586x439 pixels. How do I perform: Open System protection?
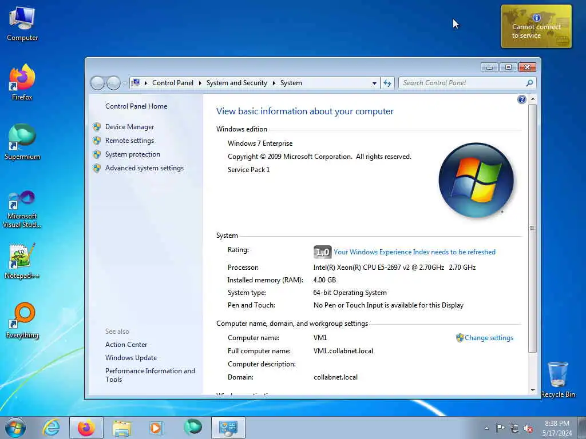pos(132,154)
